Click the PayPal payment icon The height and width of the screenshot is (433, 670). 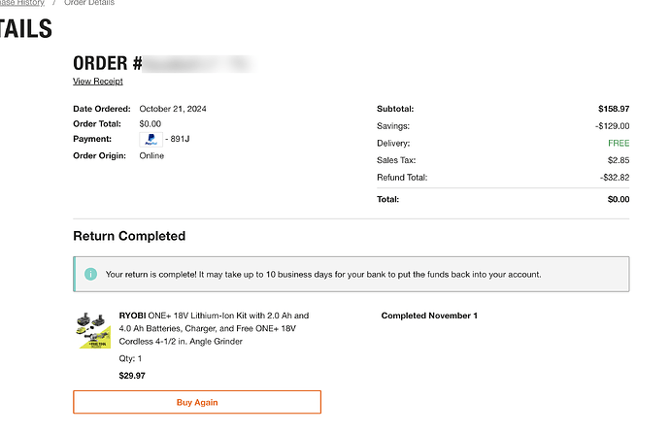tap(151, 139)
